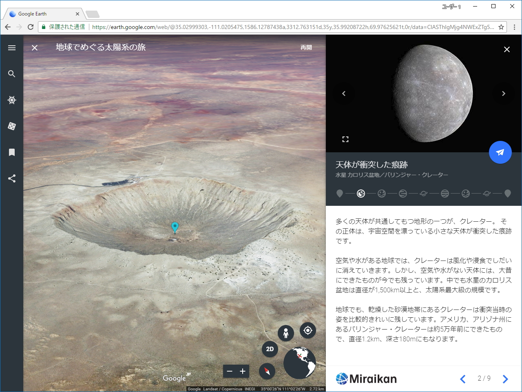
Task: Open the main Google Earth menu
Action: [x=11, y=47]
